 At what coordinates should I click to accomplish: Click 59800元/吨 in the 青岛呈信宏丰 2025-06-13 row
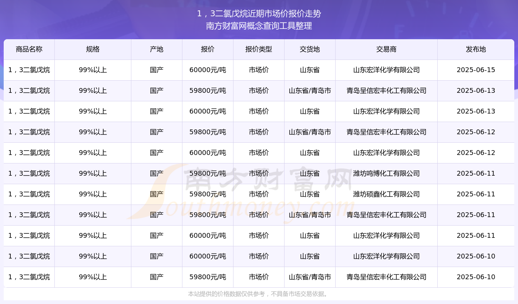click(x=208, y=91)
